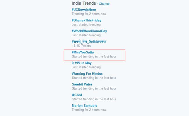
Task: Open the Marlon Samuels trend
Action: 84,106
